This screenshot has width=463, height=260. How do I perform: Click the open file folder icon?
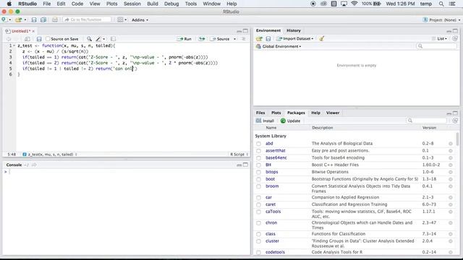tap(19, 19)
